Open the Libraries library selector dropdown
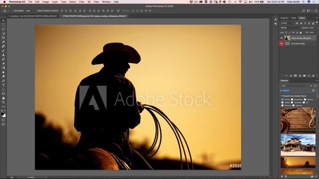This screenshot has width=319, height=179. [x=294, y=86]
